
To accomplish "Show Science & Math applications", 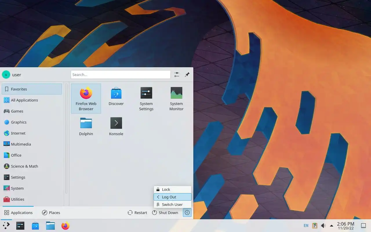I will click(32, 166).
